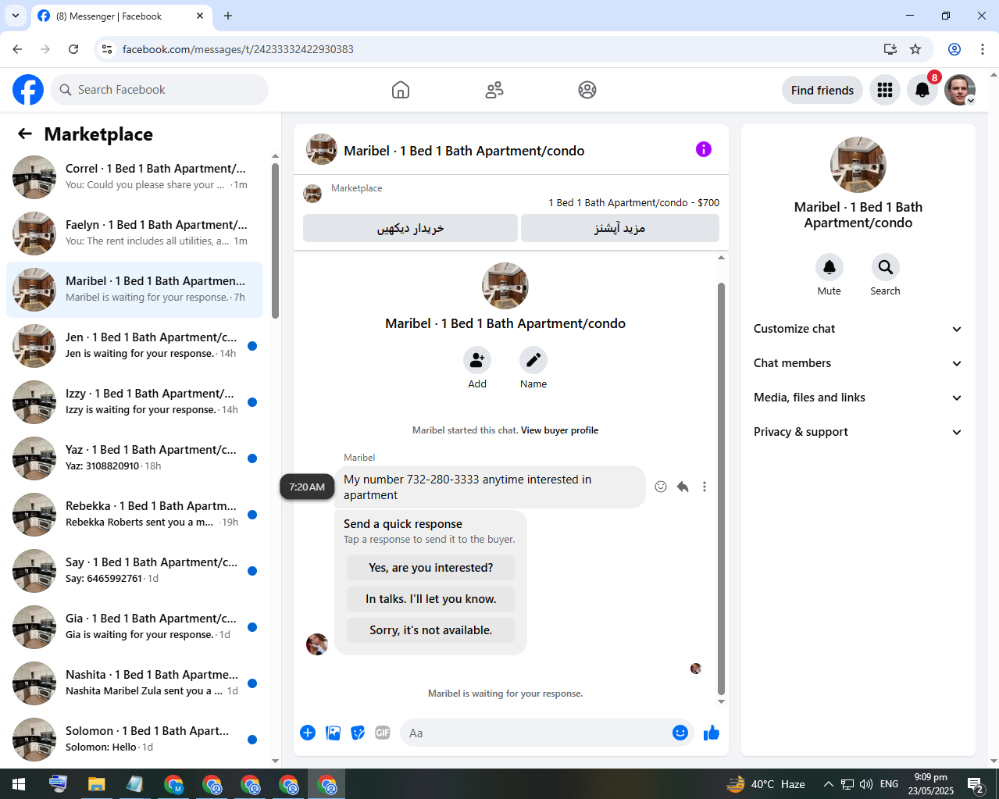Select the Maribel conversation in list
Screen dimensions: 999x799
[x=134, y=290]
